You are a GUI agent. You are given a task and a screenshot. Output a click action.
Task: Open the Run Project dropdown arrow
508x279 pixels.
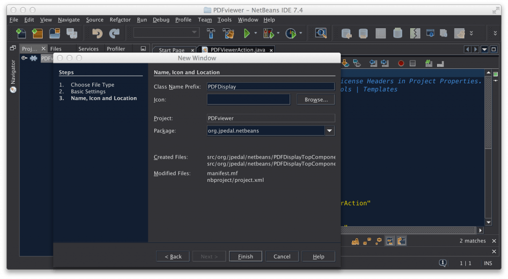tap(255, 33)
